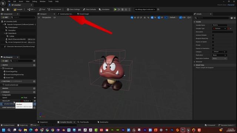Add new function with Functions plus icon
This screenshot has width=237, height=133.
(34, 81)
